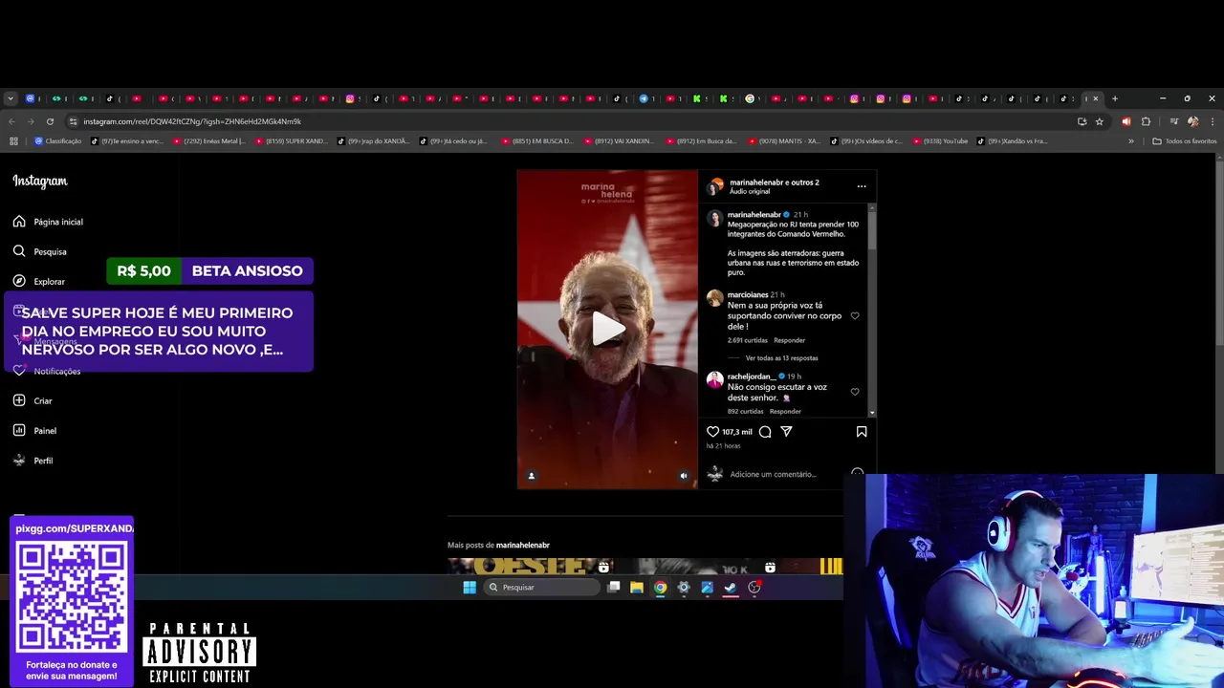
Task: Open the Windows Start menu
Action: point(470,587)
